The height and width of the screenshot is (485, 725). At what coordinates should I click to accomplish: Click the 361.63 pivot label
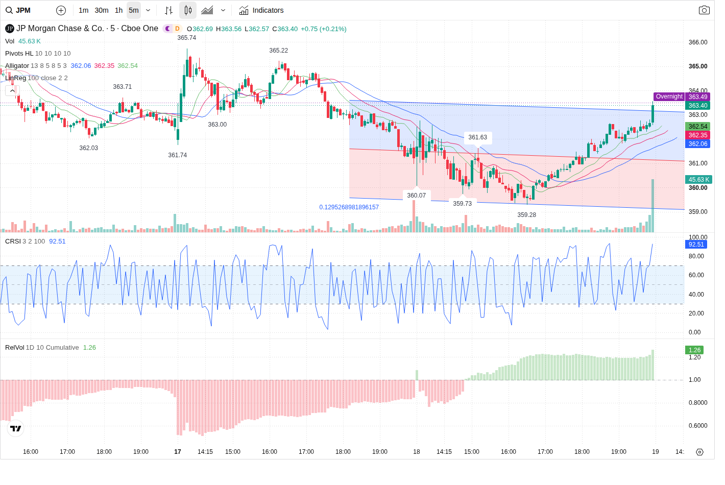(477, 137)
